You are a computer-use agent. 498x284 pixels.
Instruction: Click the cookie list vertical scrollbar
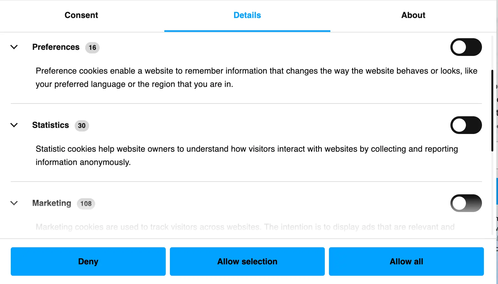click(x=492, y=111)
